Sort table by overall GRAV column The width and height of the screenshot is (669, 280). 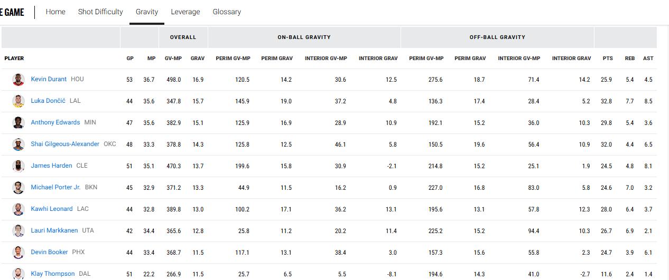198,59
